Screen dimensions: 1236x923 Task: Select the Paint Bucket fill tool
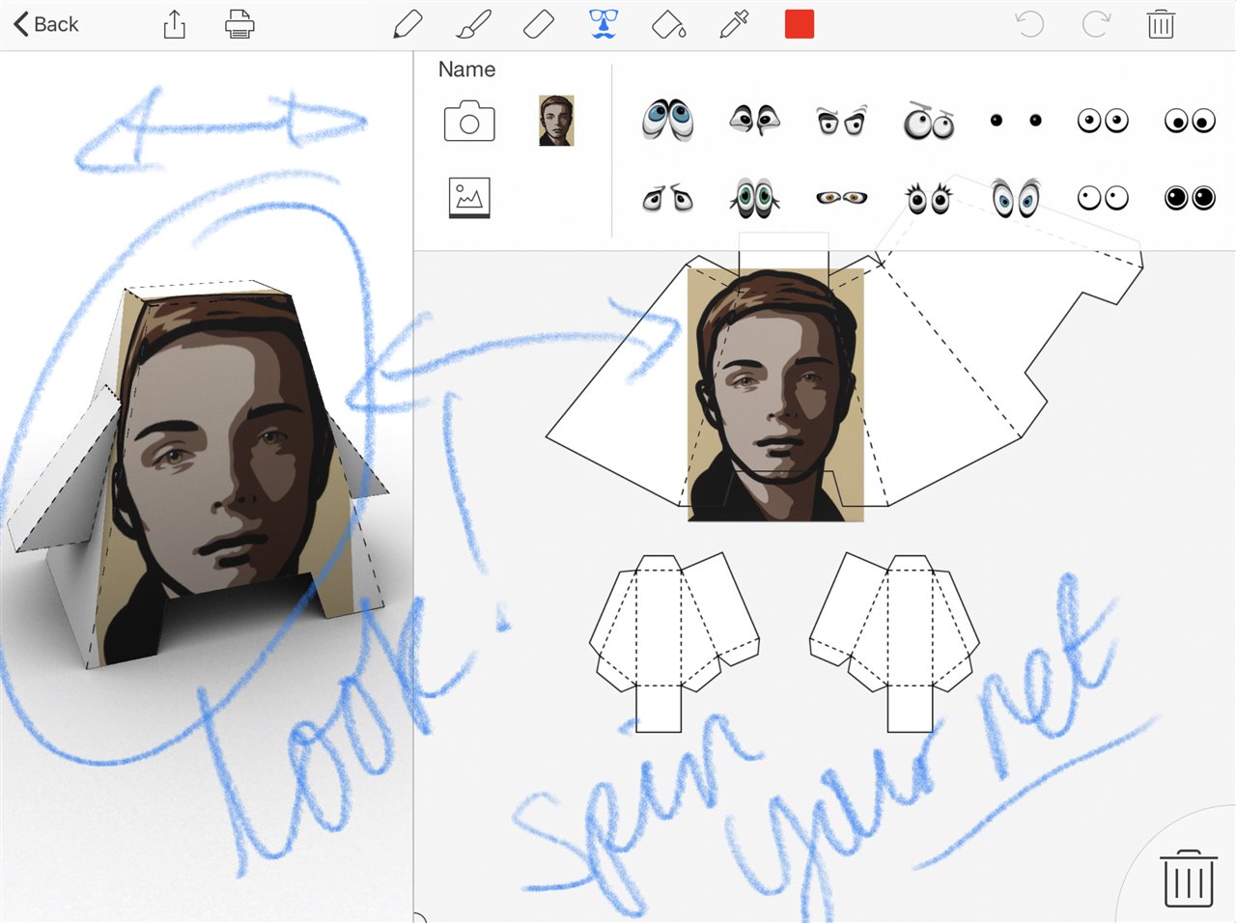coord(668,24)
